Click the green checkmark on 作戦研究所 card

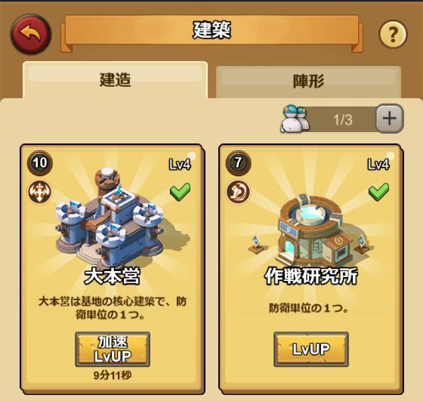pyautogui.click(x=378, y=192)
